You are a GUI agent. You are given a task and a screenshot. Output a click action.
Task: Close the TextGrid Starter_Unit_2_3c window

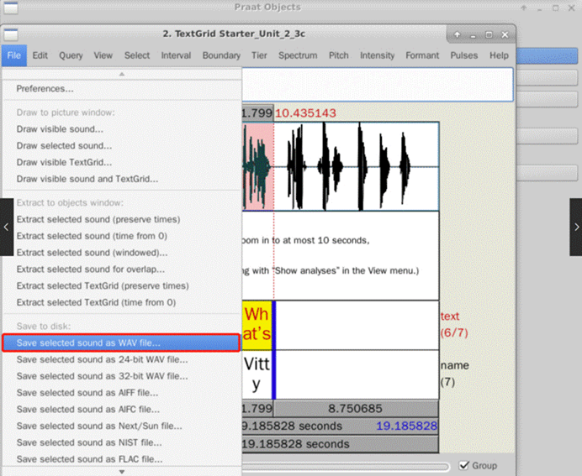click(x=505, y=34)
